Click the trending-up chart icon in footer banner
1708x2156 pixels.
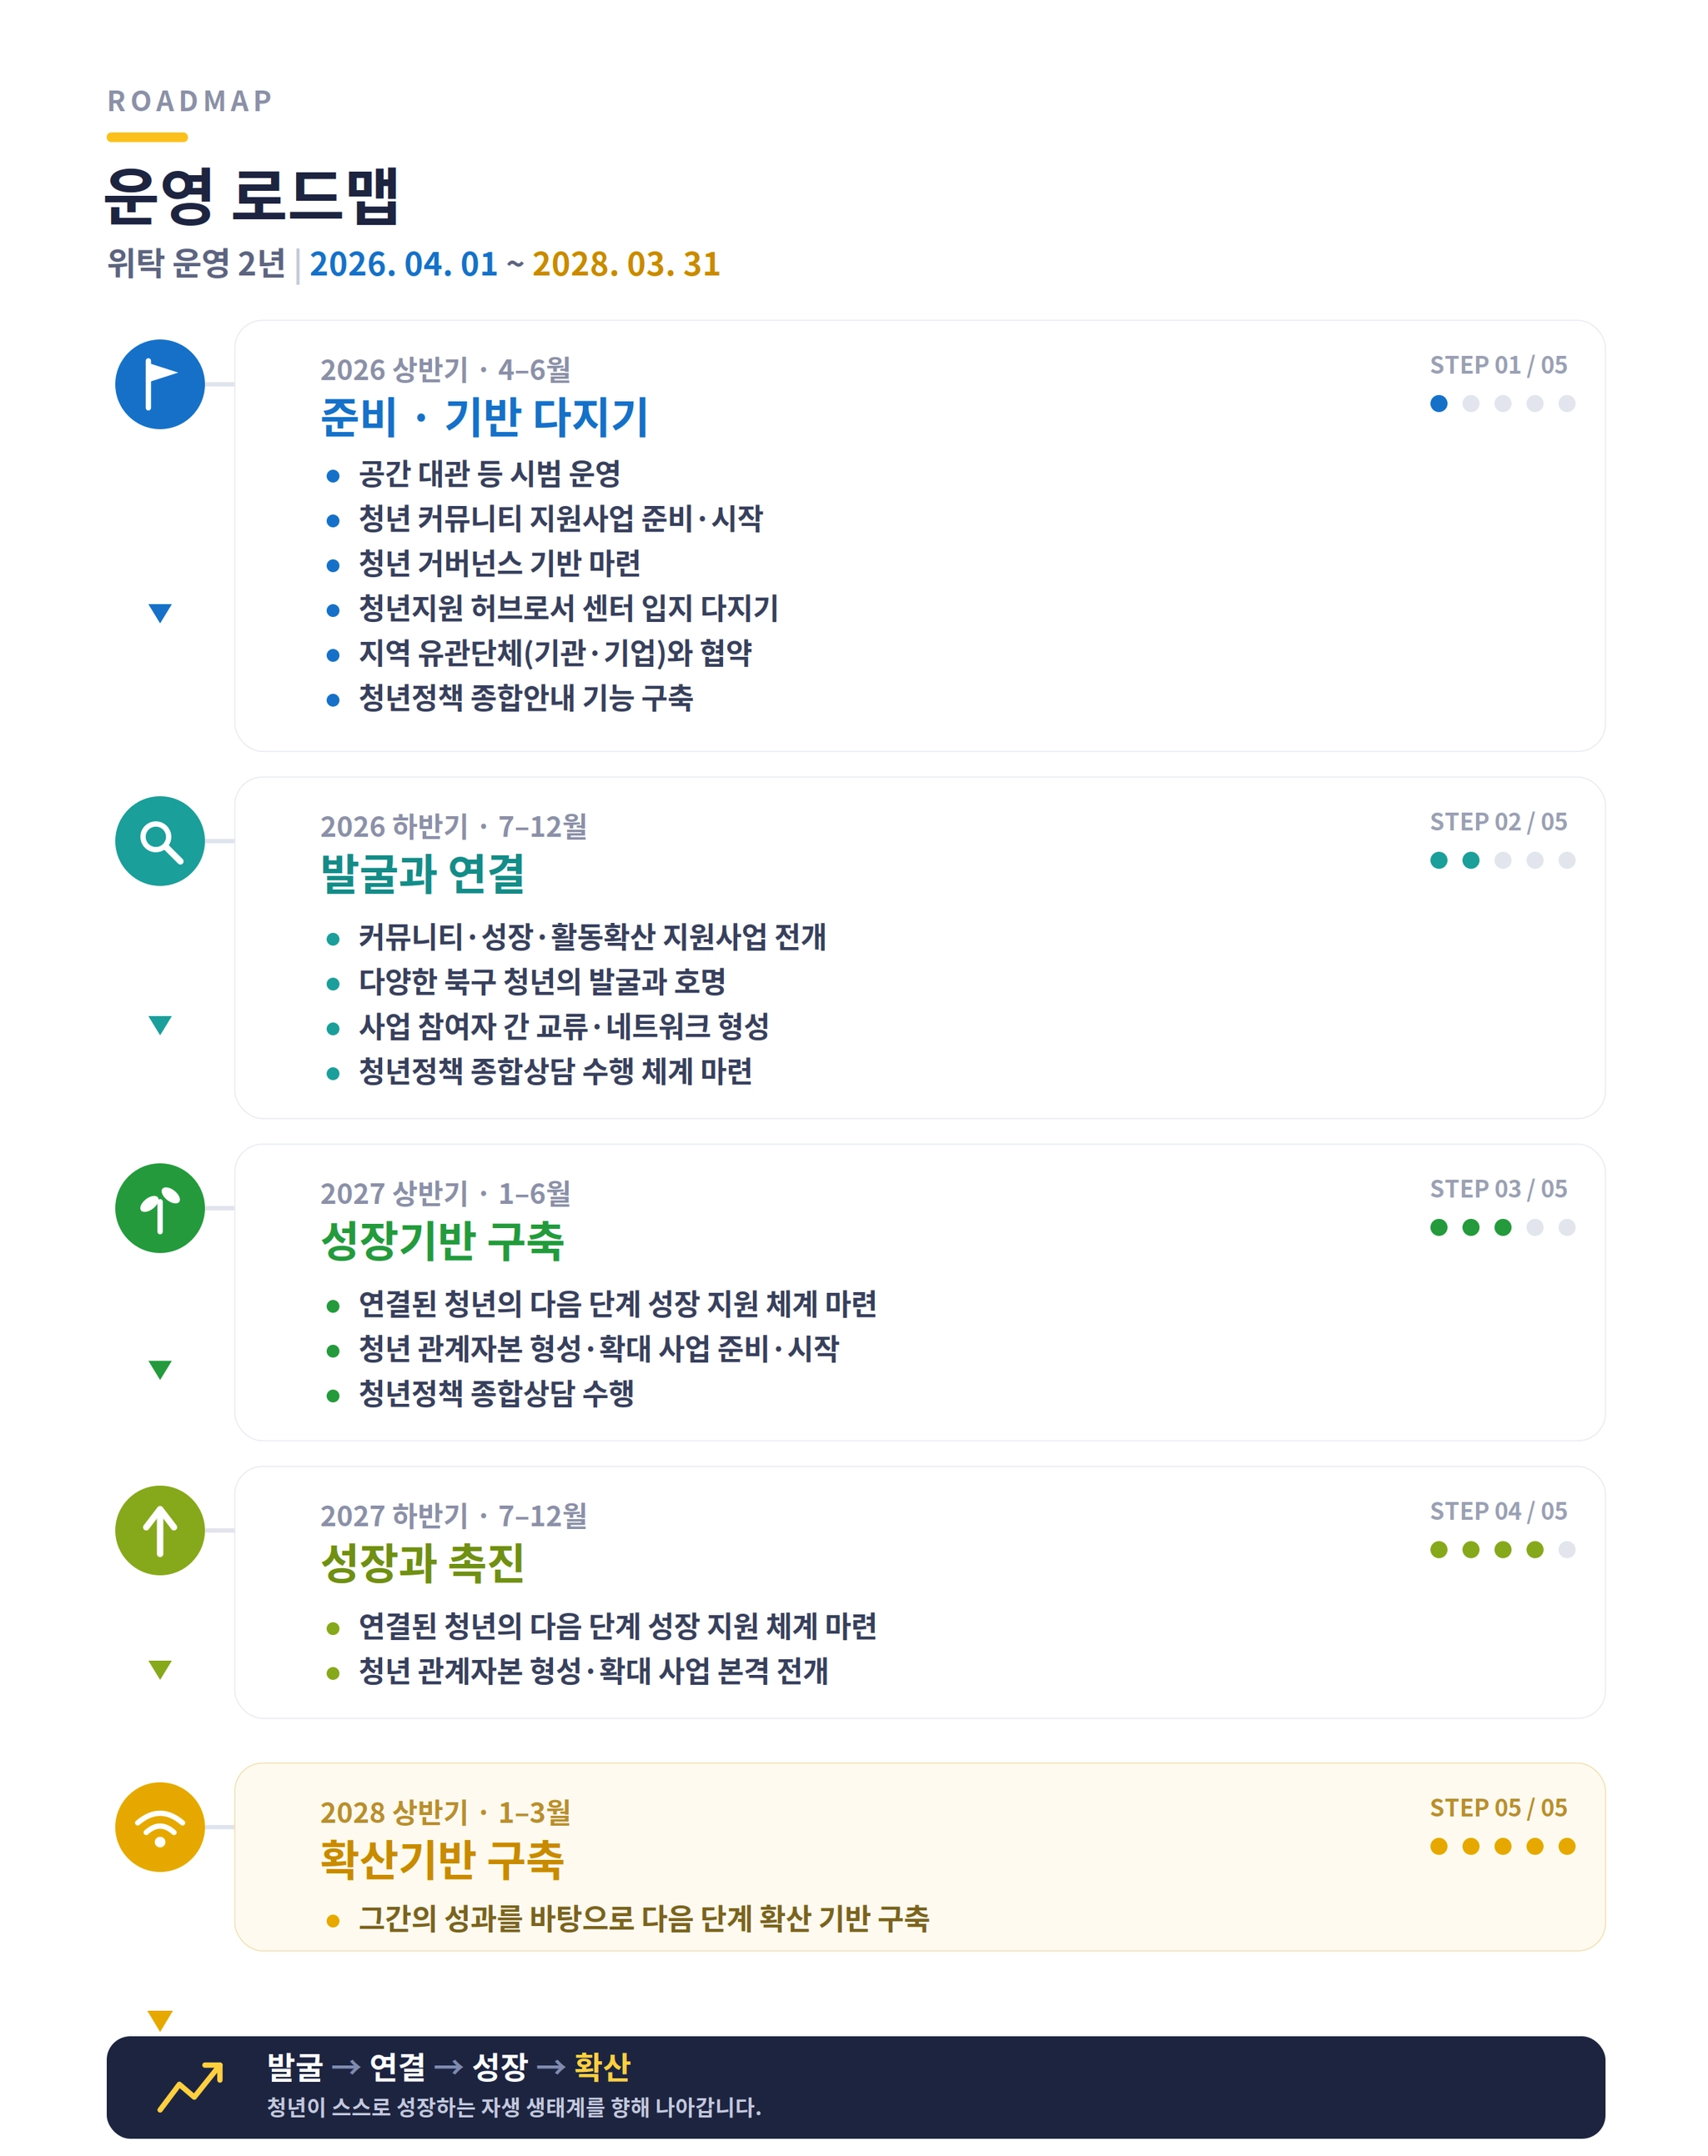pos(190,2087)
